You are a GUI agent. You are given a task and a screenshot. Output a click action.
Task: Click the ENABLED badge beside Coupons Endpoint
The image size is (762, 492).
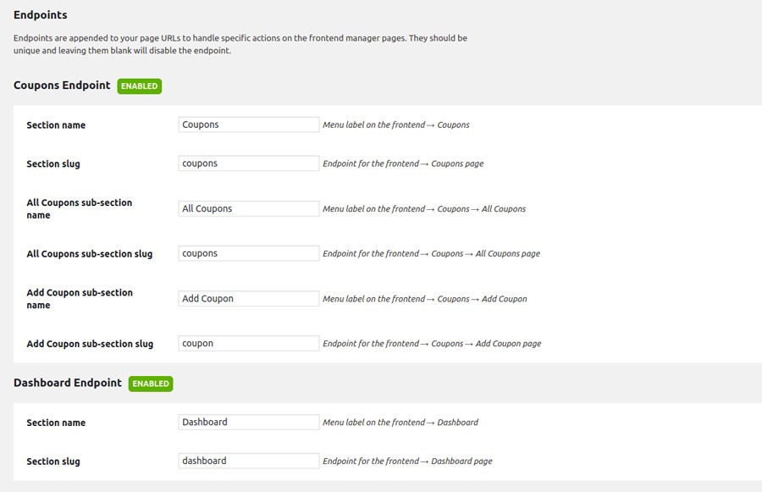click(140, 86)
